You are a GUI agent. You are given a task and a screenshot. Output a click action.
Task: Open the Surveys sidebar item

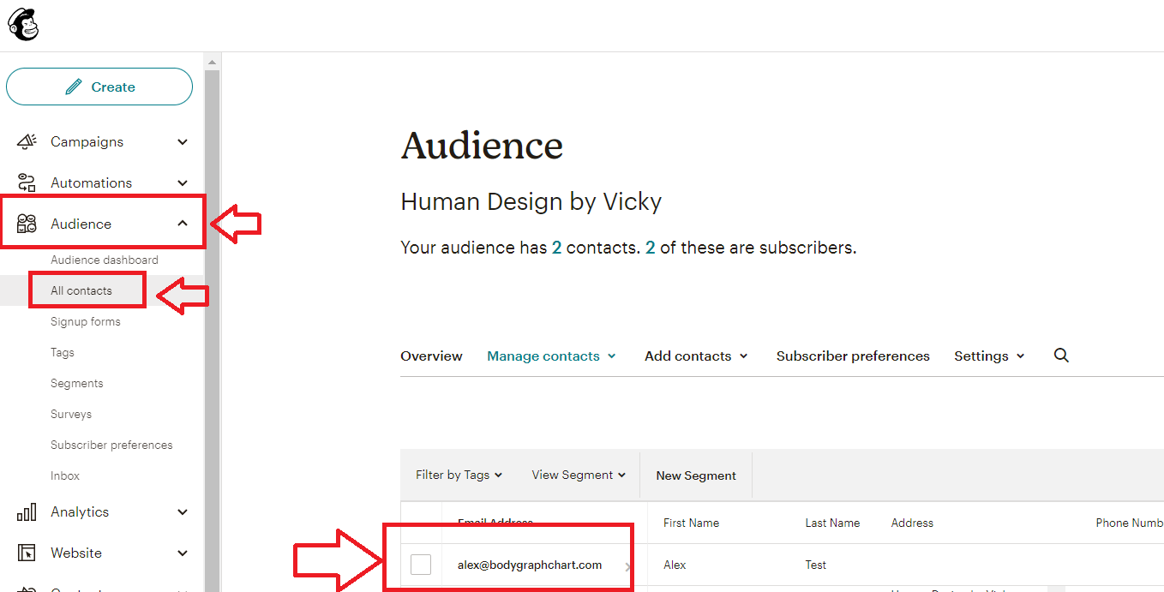[x=71, y=414]
